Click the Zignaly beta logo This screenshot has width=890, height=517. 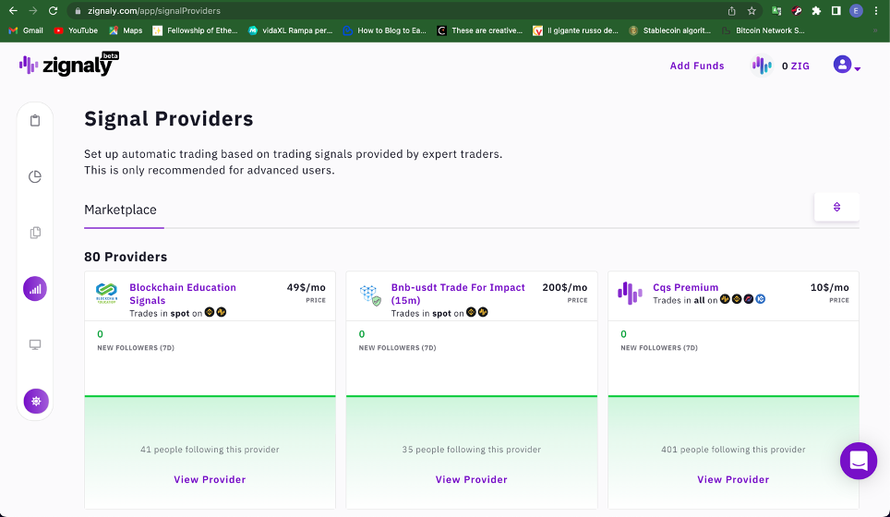pyautogui.click(x=69, y=64)
